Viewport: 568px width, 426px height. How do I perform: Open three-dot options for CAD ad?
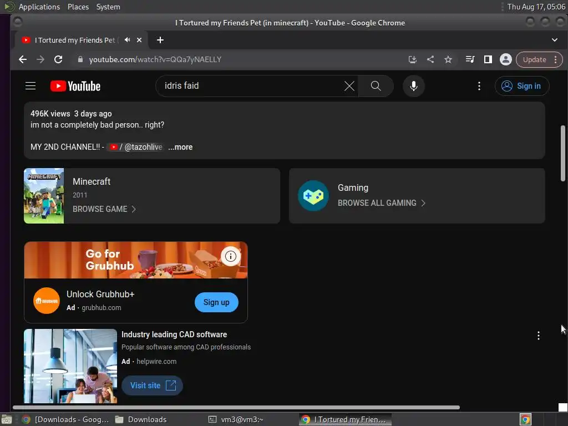(x=538, y=336)
